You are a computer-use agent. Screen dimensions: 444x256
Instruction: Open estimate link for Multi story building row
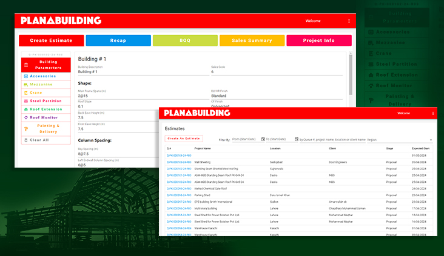pos(179,209)
